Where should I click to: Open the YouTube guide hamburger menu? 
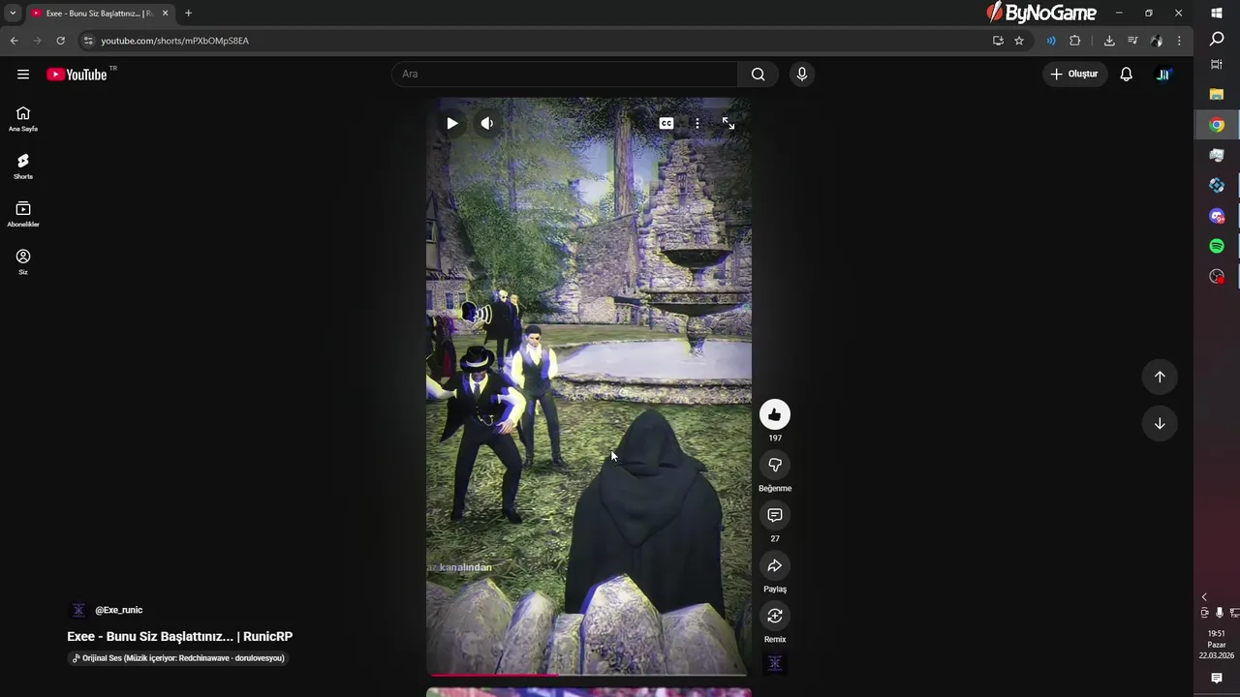[23, 75]
